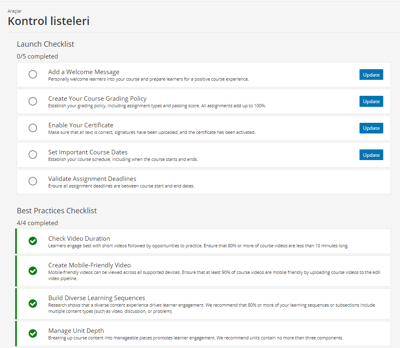
Task: Click the green checkmark beside Build Diverse Learning Sequences
Action: click(33, 303)
